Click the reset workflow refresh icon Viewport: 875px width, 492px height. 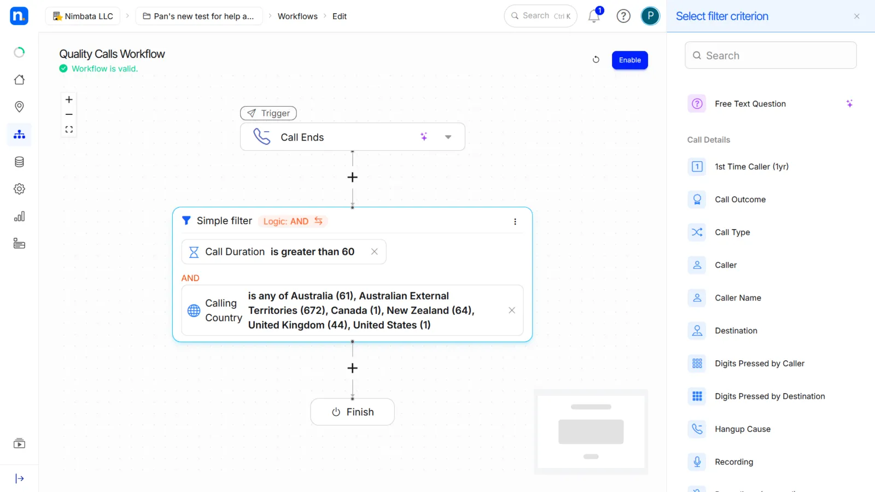pyautogui.click(x=596, y=60)
